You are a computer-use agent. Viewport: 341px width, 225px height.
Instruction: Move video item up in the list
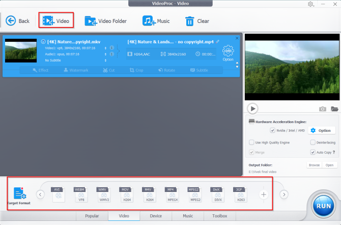(237, 63)
